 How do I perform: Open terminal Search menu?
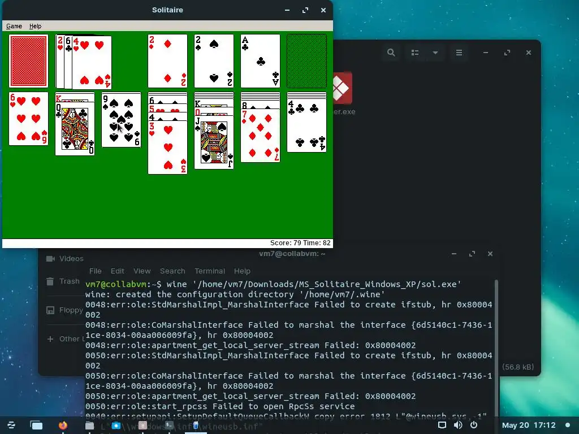172,271
